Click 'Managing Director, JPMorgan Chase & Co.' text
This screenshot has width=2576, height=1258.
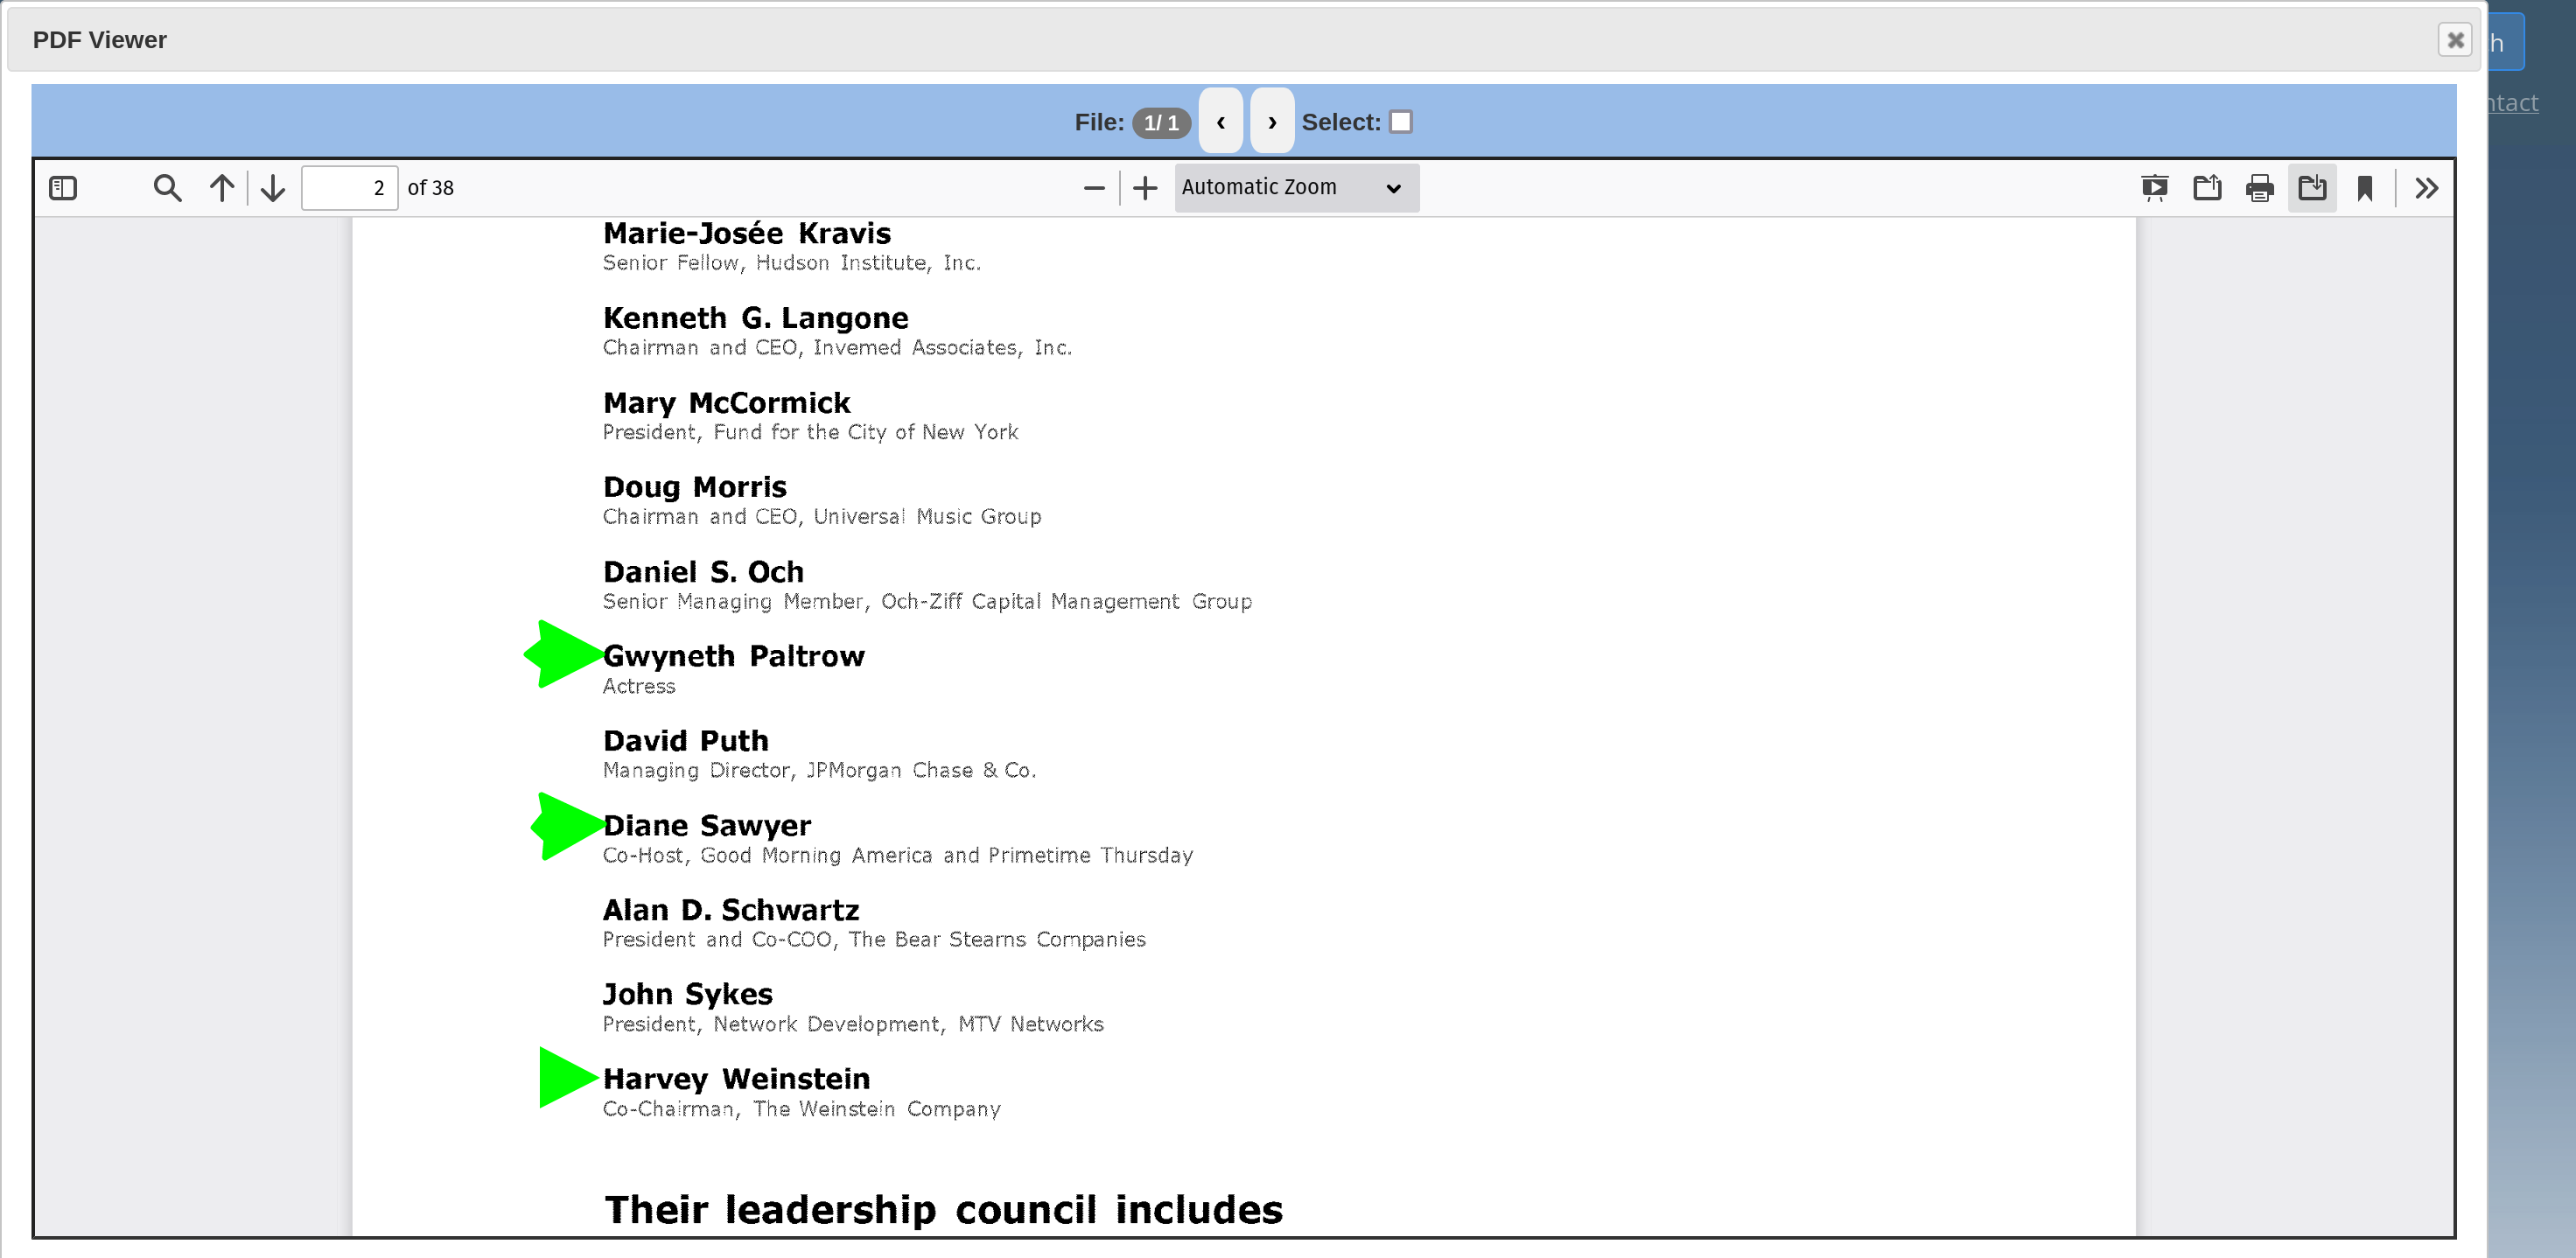pyautogui.click(x=819, y=770)
